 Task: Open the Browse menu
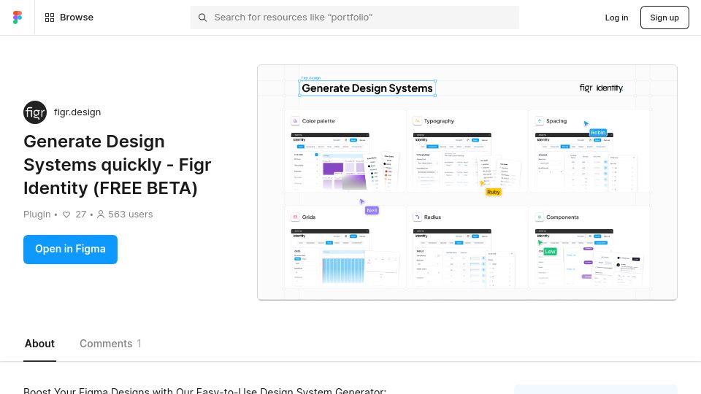coord(69,18)
